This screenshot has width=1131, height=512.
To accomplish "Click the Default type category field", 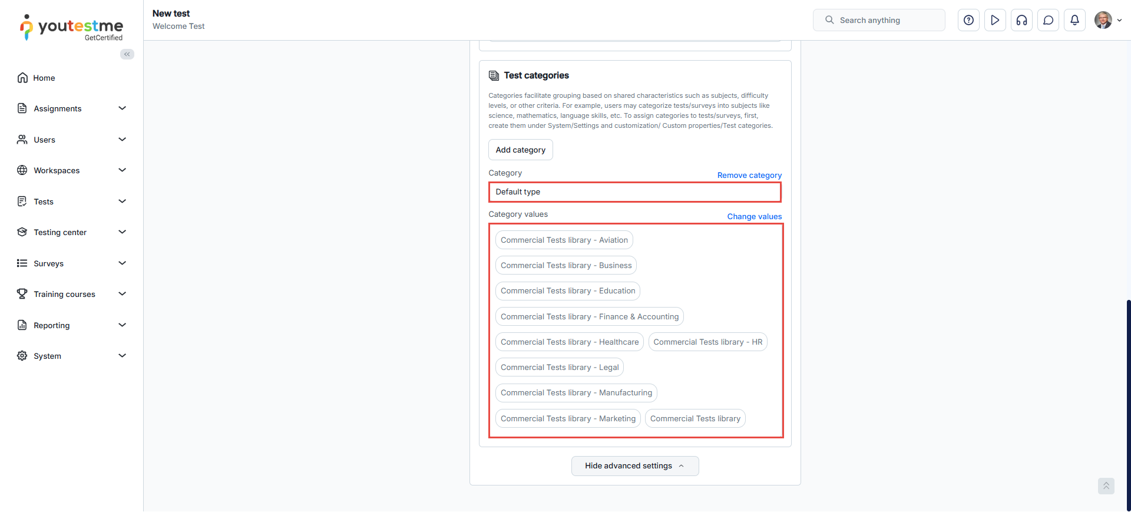I will tap(634, 192).
